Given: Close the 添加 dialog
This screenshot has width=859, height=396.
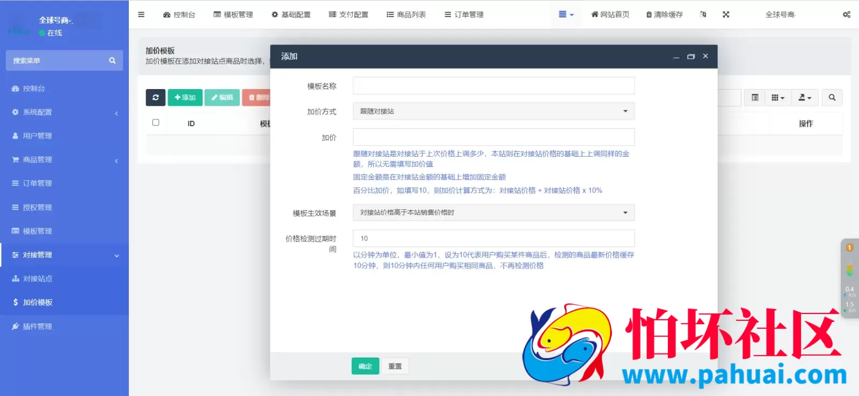Looking at the screenshot, I should tap(705, 56).
